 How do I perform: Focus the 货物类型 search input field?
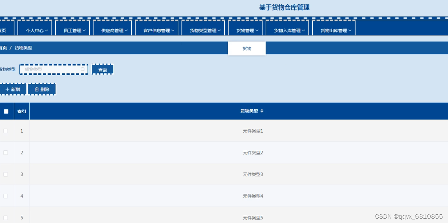tap(54, 69)
